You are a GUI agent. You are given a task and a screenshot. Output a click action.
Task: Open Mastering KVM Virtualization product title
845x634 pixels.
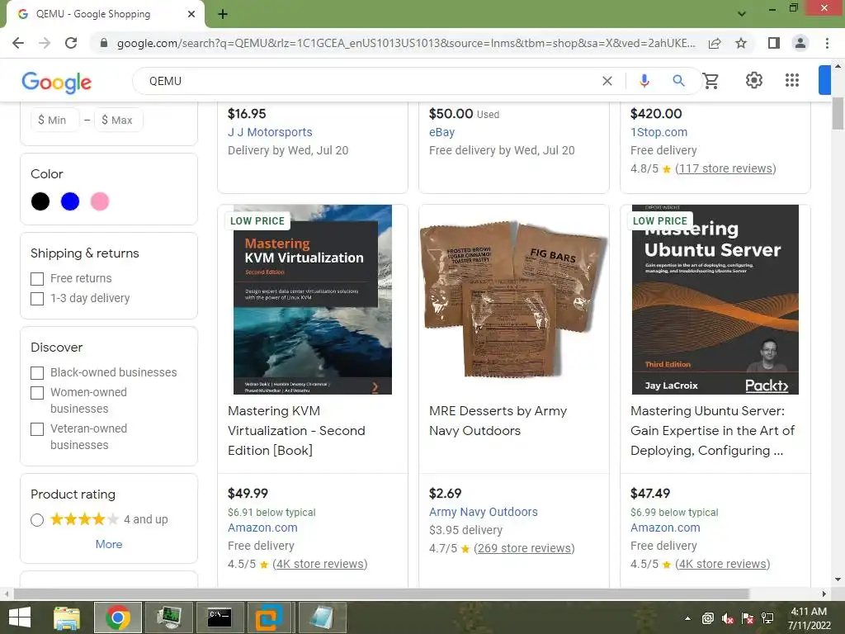tap(296, 431)
